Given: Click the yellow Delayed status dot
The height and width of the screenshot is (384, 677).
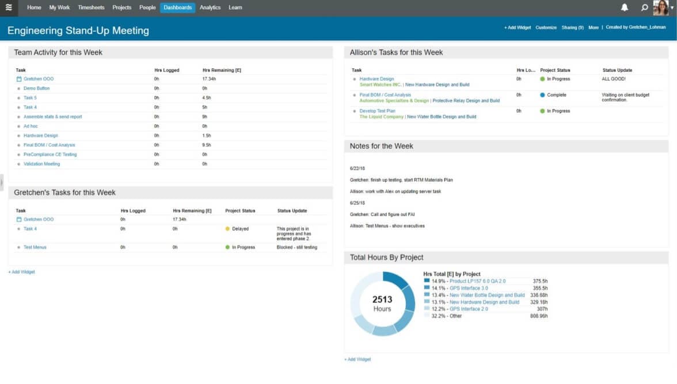Looking at the screenshot, I should point(227,229).
